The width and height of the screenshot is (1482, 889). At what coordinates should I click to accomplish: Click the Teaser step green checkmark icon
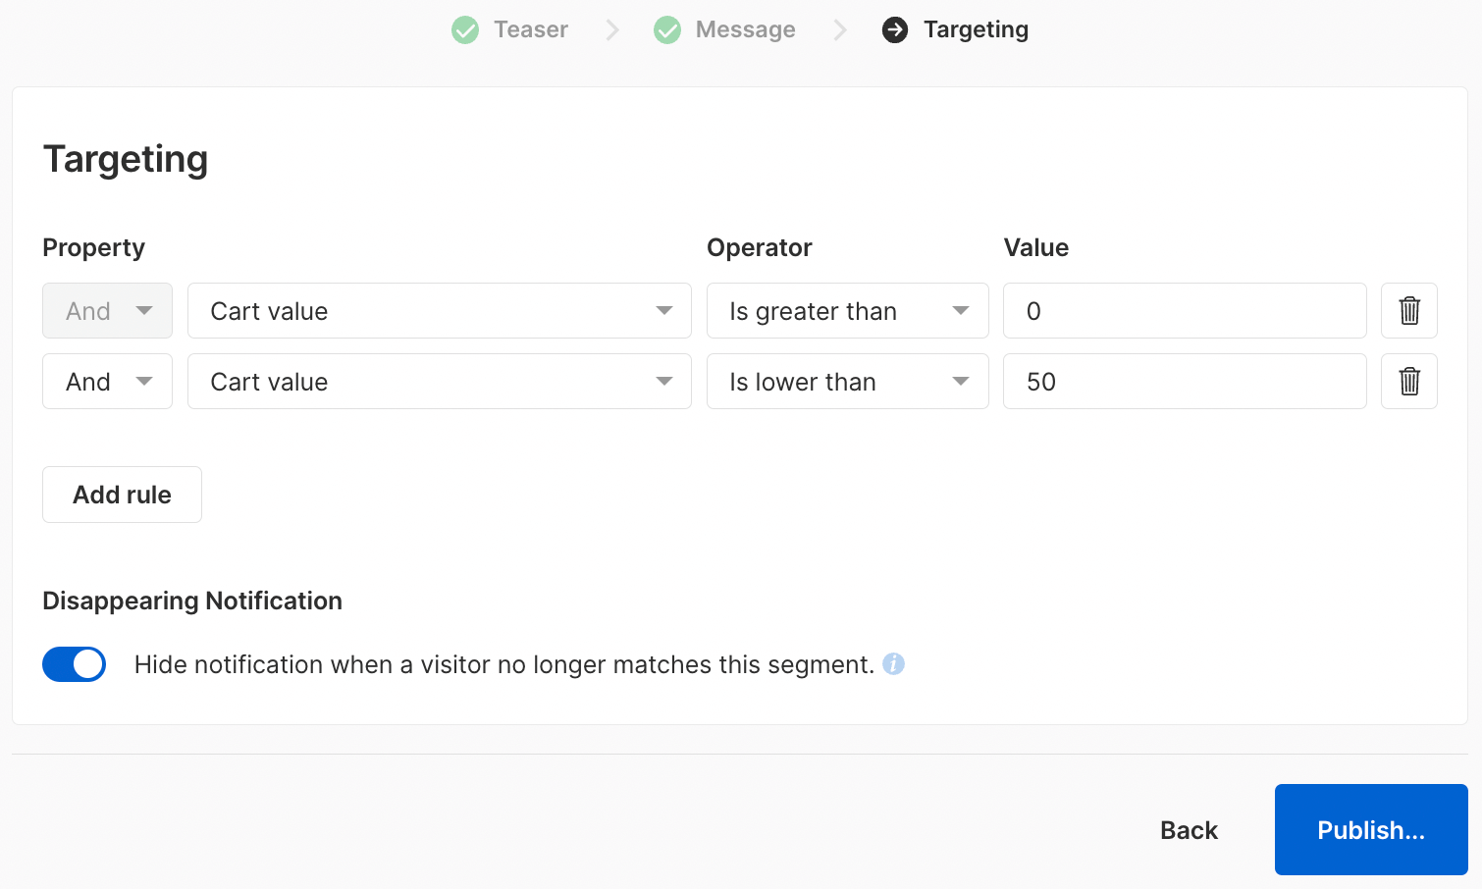pyautogui.click(x=465, y=30)
